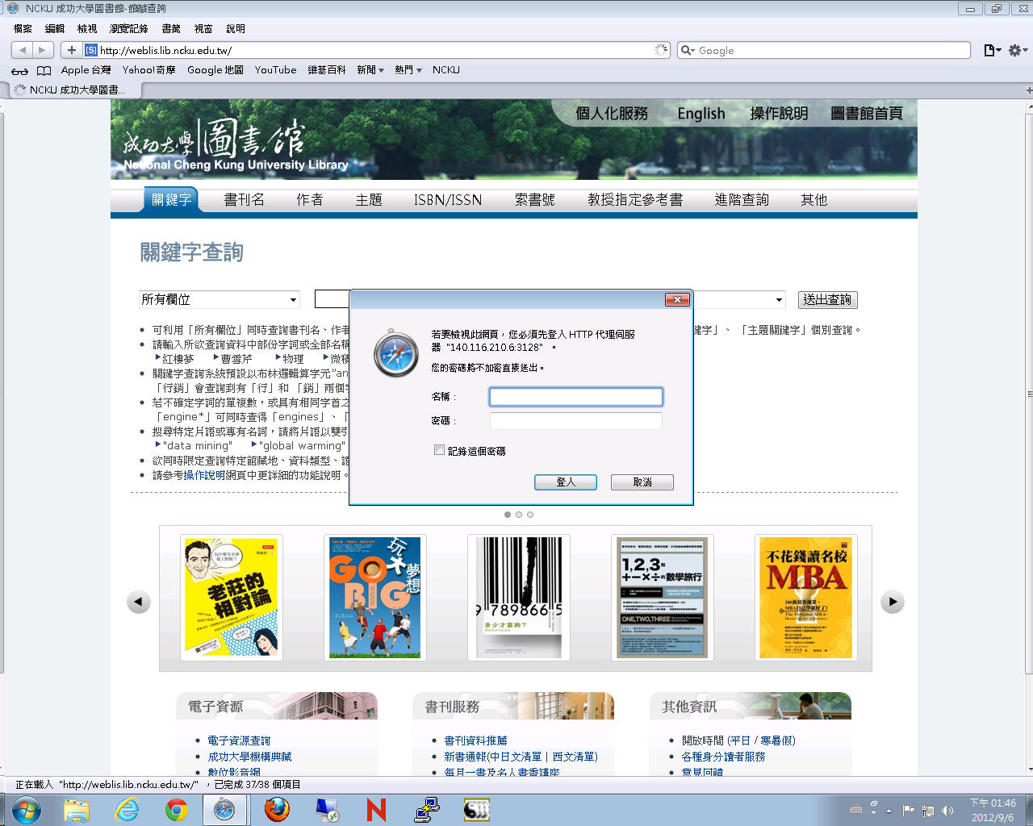Open the 書籤 menu
1033x826 pixels.
point(171,28)
